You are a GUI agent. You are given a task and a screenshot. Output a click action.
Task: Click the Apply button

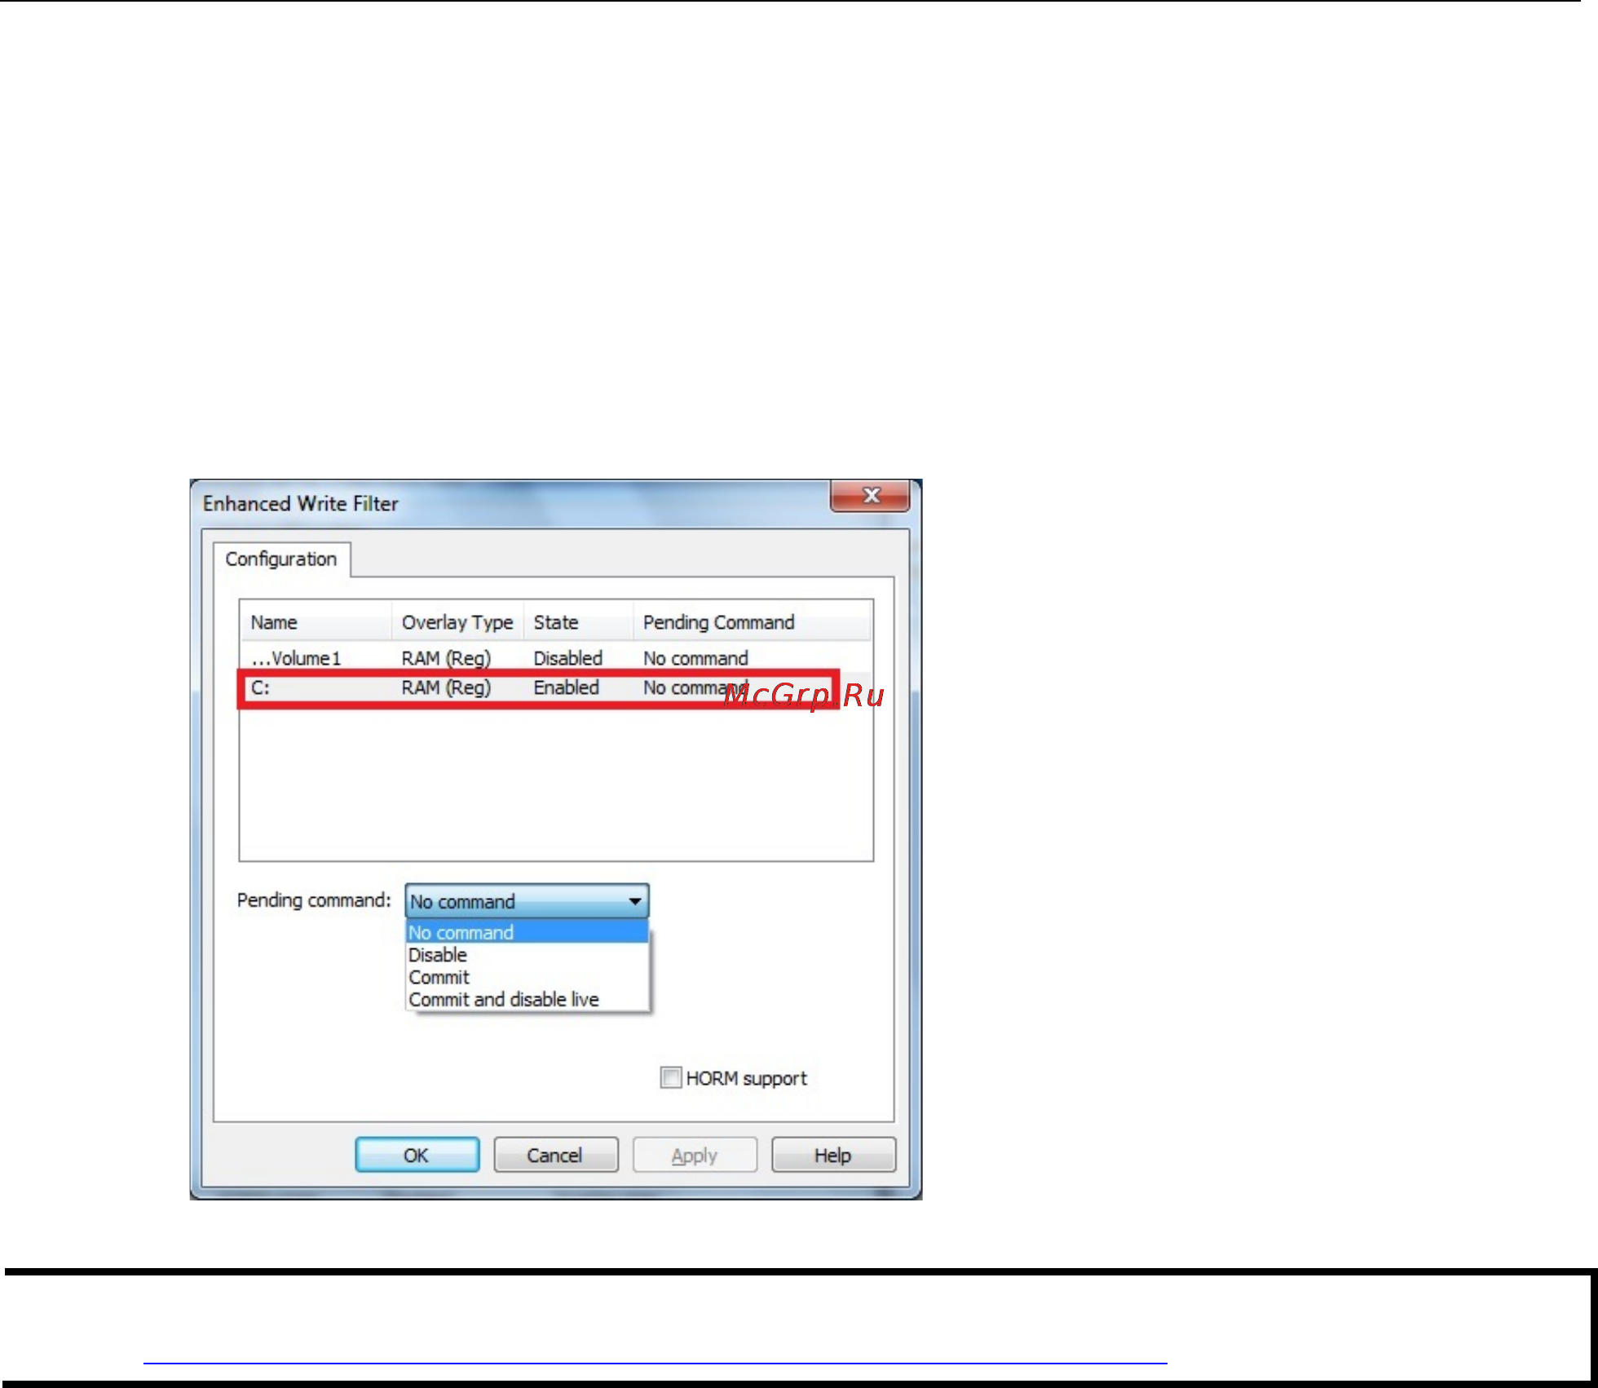point(695,1155)
